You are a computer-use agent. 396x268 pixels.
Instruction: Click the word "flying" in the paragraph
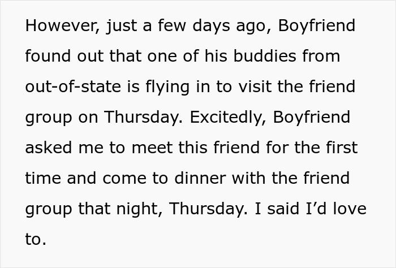point(167,87)
